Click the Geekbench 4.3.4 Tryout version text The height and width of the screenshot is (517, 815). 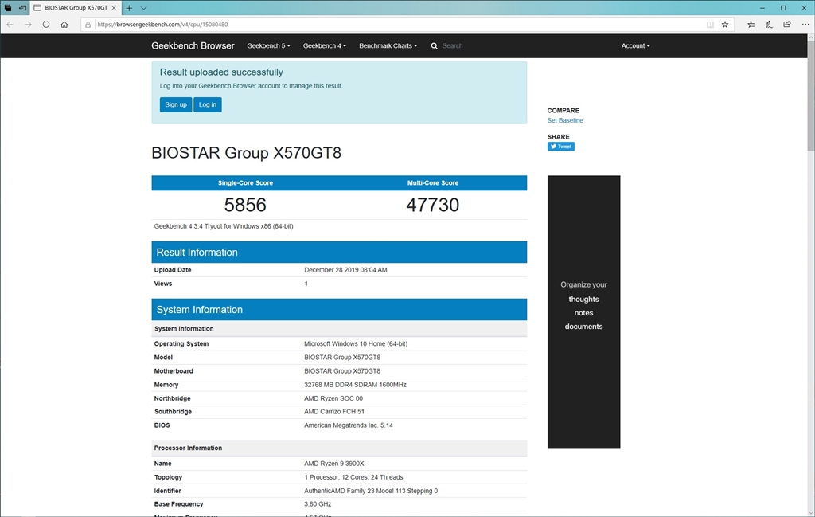[224, 226]
